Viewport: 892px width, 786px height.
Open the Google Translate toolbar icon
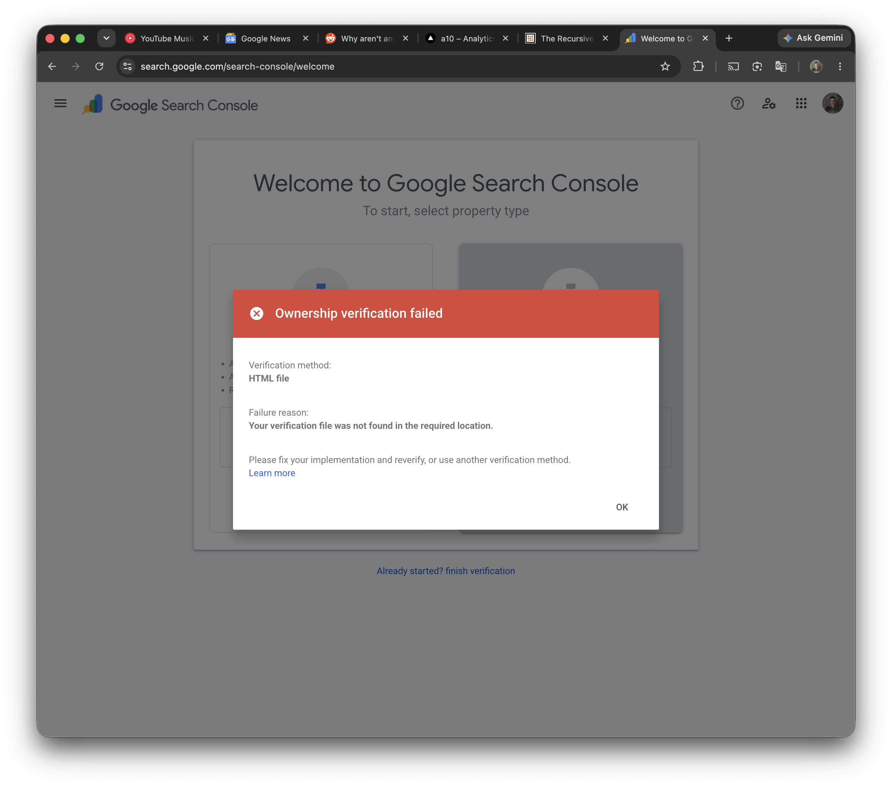(x=780, y=66)
